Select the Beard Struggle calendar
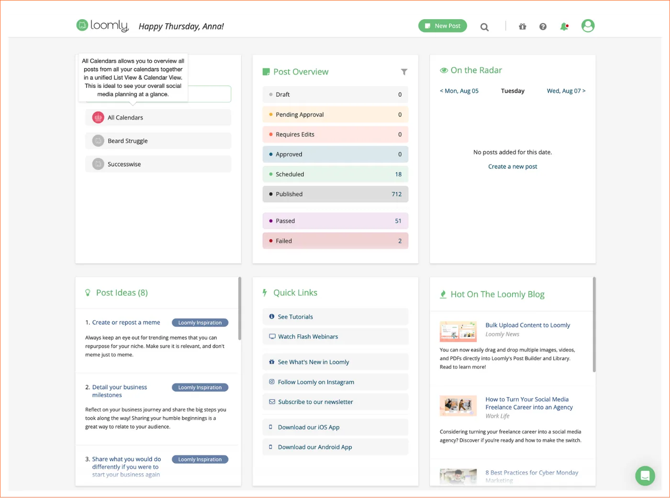670x498 pixels. click(158, 141)
